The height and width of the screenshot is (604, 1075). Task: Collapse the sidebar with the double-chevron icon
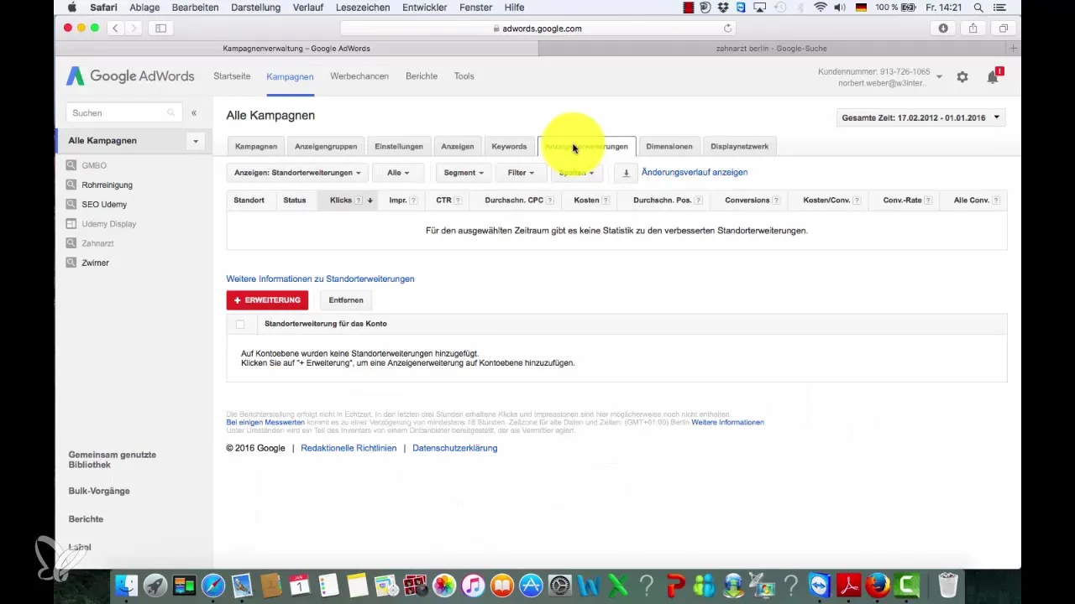click(194, 112)
